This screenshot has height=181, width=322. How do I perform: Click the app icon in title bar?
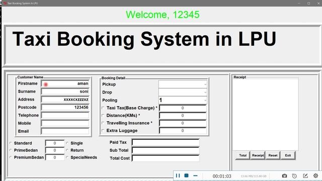pyautogui.click(x=5, y=3)
